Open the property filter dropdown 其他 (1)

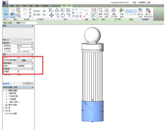(x=12, y=40)
